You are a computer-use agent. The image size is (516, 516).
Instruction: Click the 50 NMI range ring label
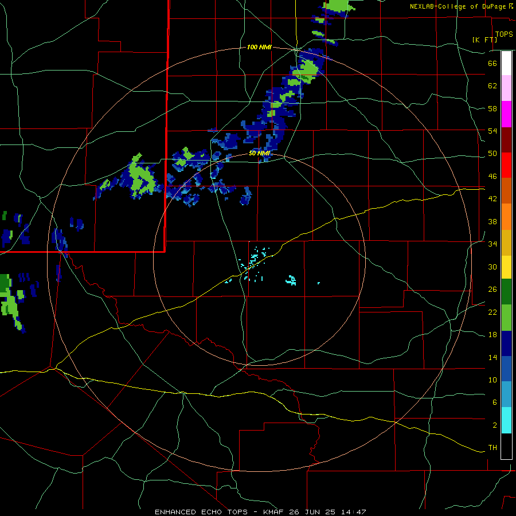pyautogui.click(x=259, y=153)
